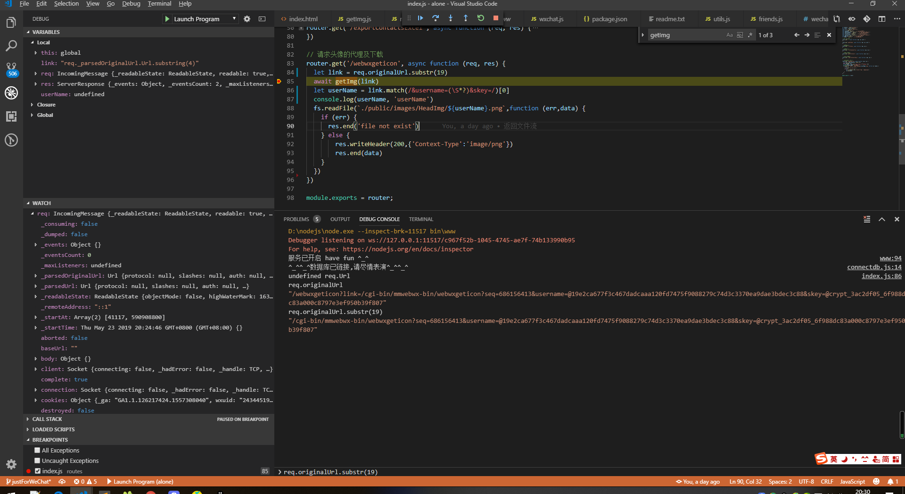Open the Selection menu
The height and width of the screenshot is (494, 905).
point(66,4)
